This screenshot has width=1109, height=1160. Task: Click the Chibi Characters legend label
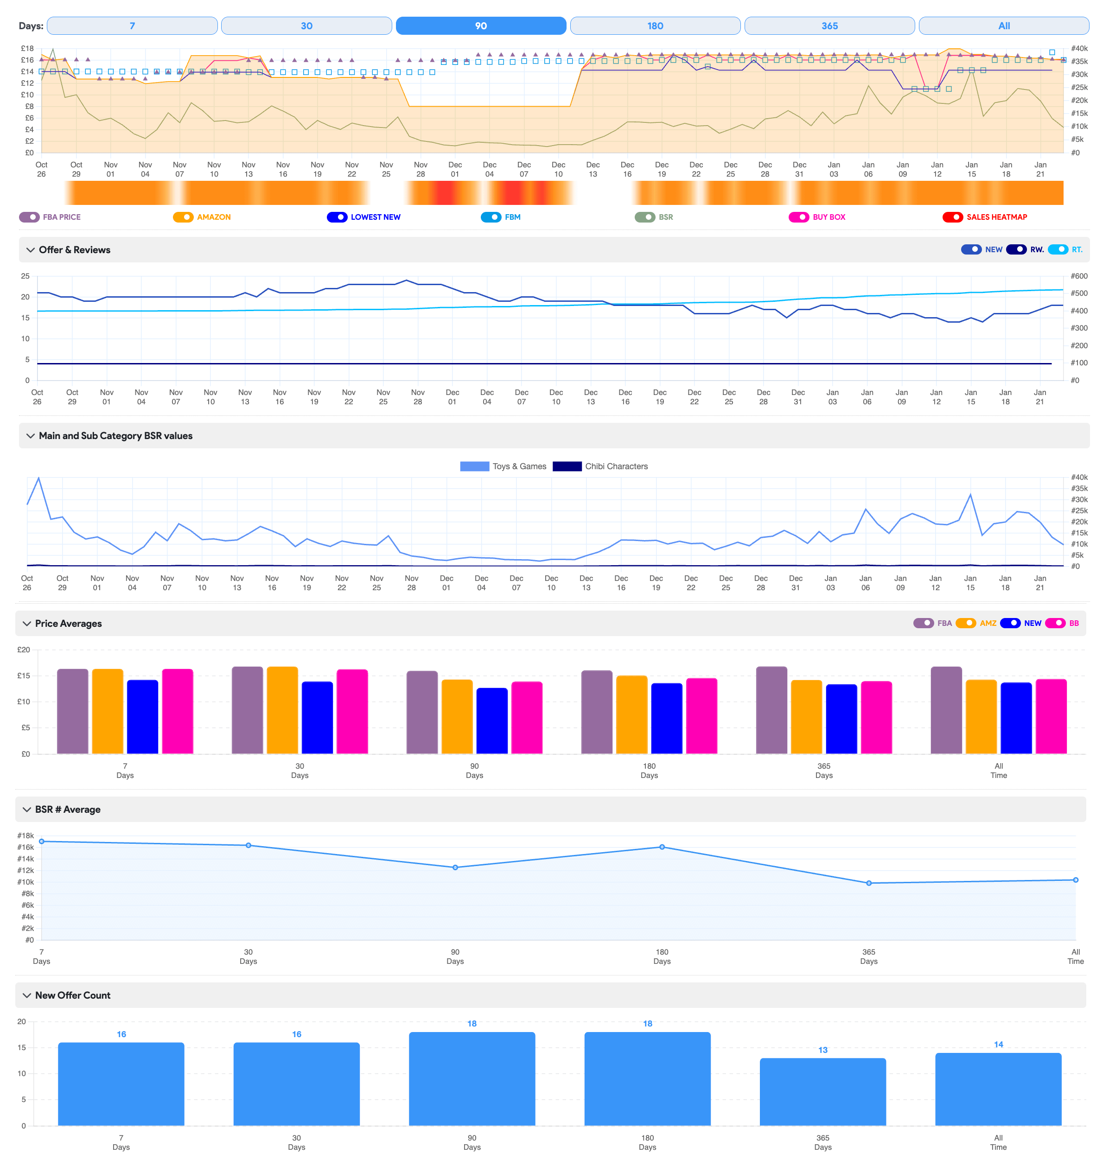coord(617,466)
